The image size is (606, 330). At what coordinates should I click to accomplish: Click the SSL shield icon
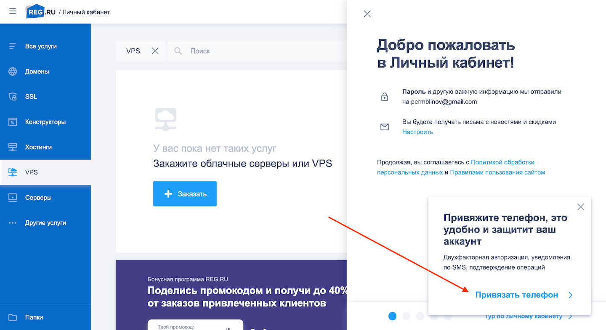pos(13,97)
